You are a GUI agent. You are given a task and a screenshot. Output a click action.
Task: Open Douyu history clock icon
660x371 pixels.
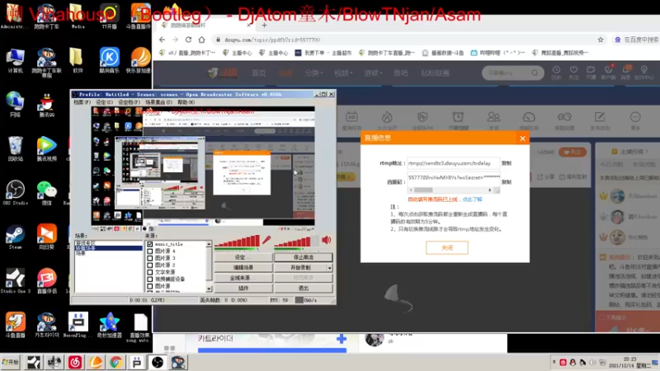(x=556, y=73)
